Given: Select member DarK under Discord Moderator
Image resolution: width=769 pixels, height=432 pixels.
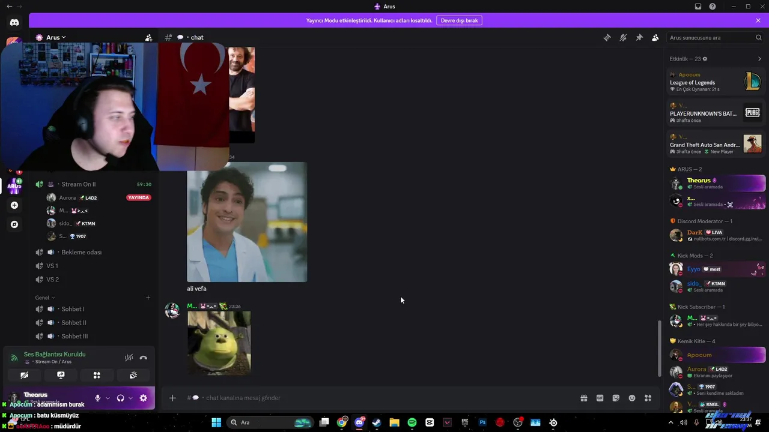Looking at the screenshot, I should point(717,235).
